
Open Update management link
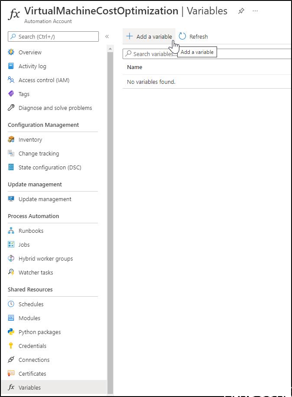pos(45,199)
